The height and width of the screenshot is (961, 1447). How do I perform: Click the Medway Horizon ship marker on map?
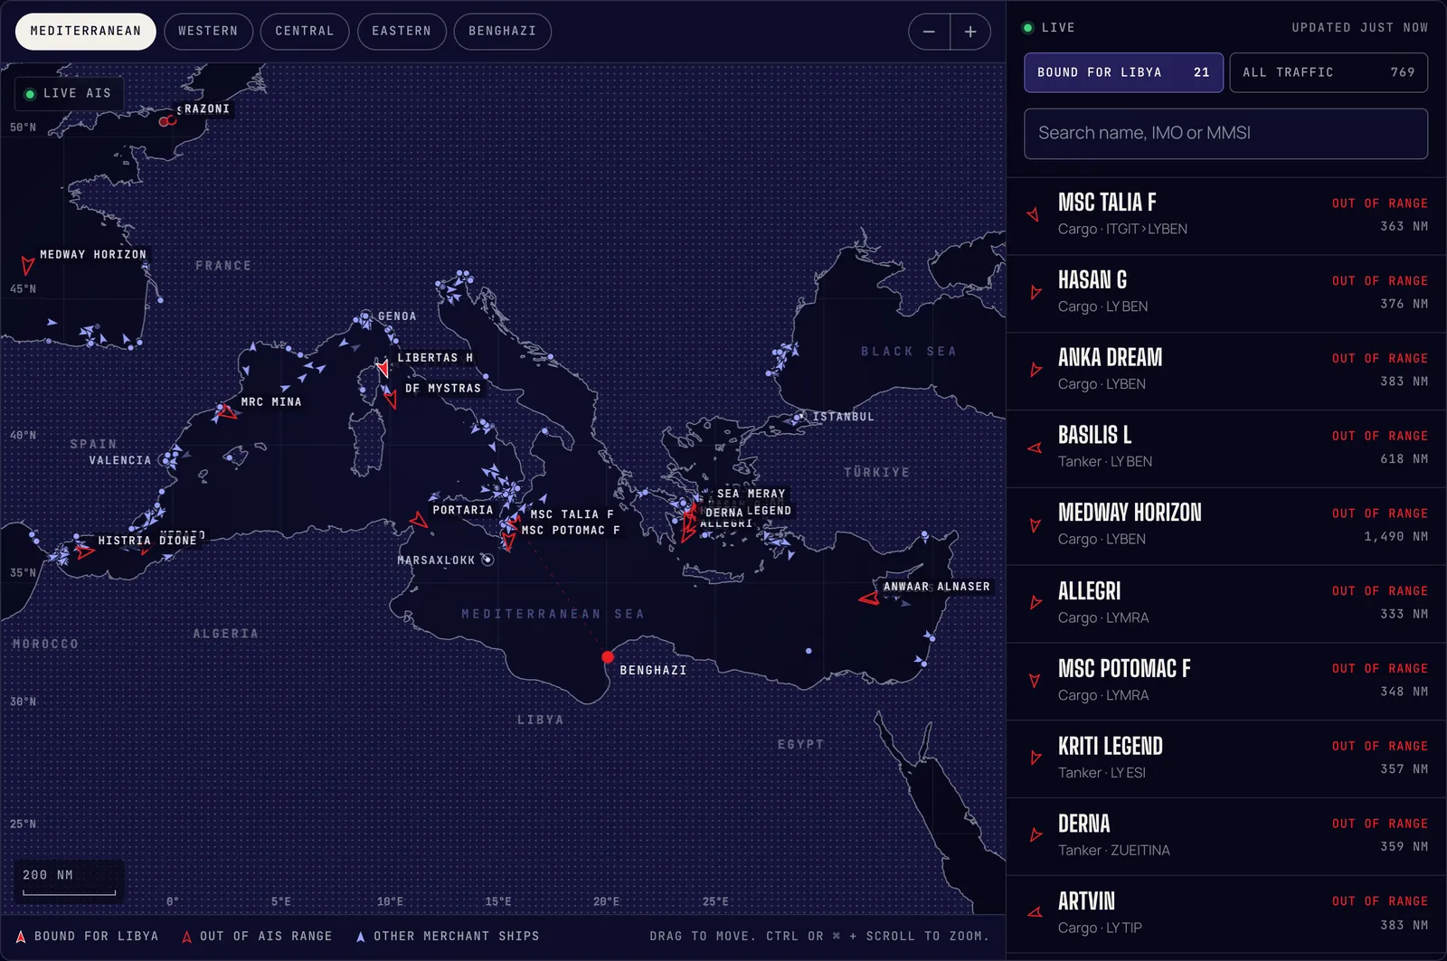tap(27, 265)
